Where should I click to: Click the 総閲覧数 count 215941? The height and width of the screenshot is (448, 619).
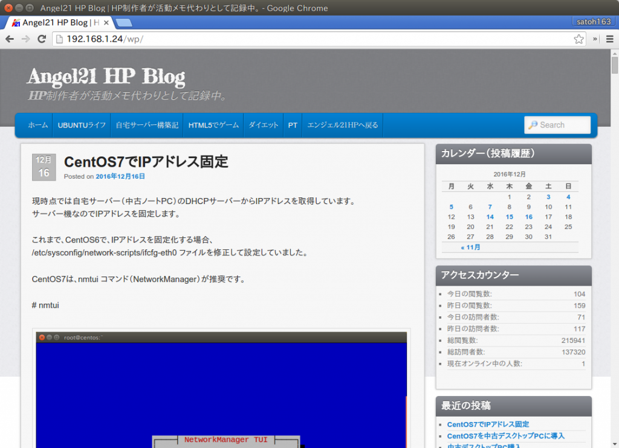[573, 341]
